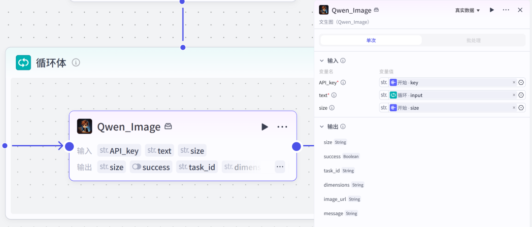Viewport: 532px width, 227px height.
Task: Click the Qwen_Image avatar icon in the node card
Action: click(85, 127)
